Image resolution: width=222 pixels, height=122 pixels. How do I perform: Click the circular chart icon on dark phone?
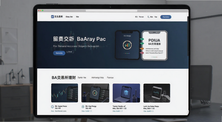point(127,45)
